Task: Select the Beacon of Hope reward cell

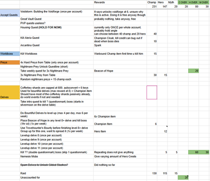Action: [120, 71]
